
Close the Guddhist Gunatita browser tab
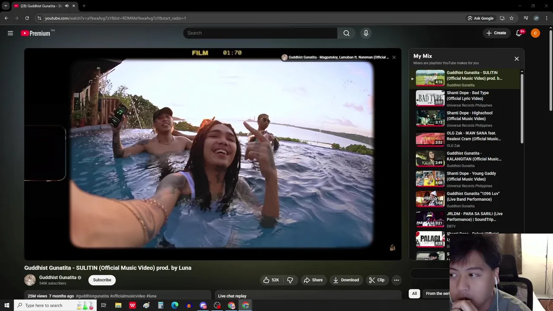tap(73, 6)
